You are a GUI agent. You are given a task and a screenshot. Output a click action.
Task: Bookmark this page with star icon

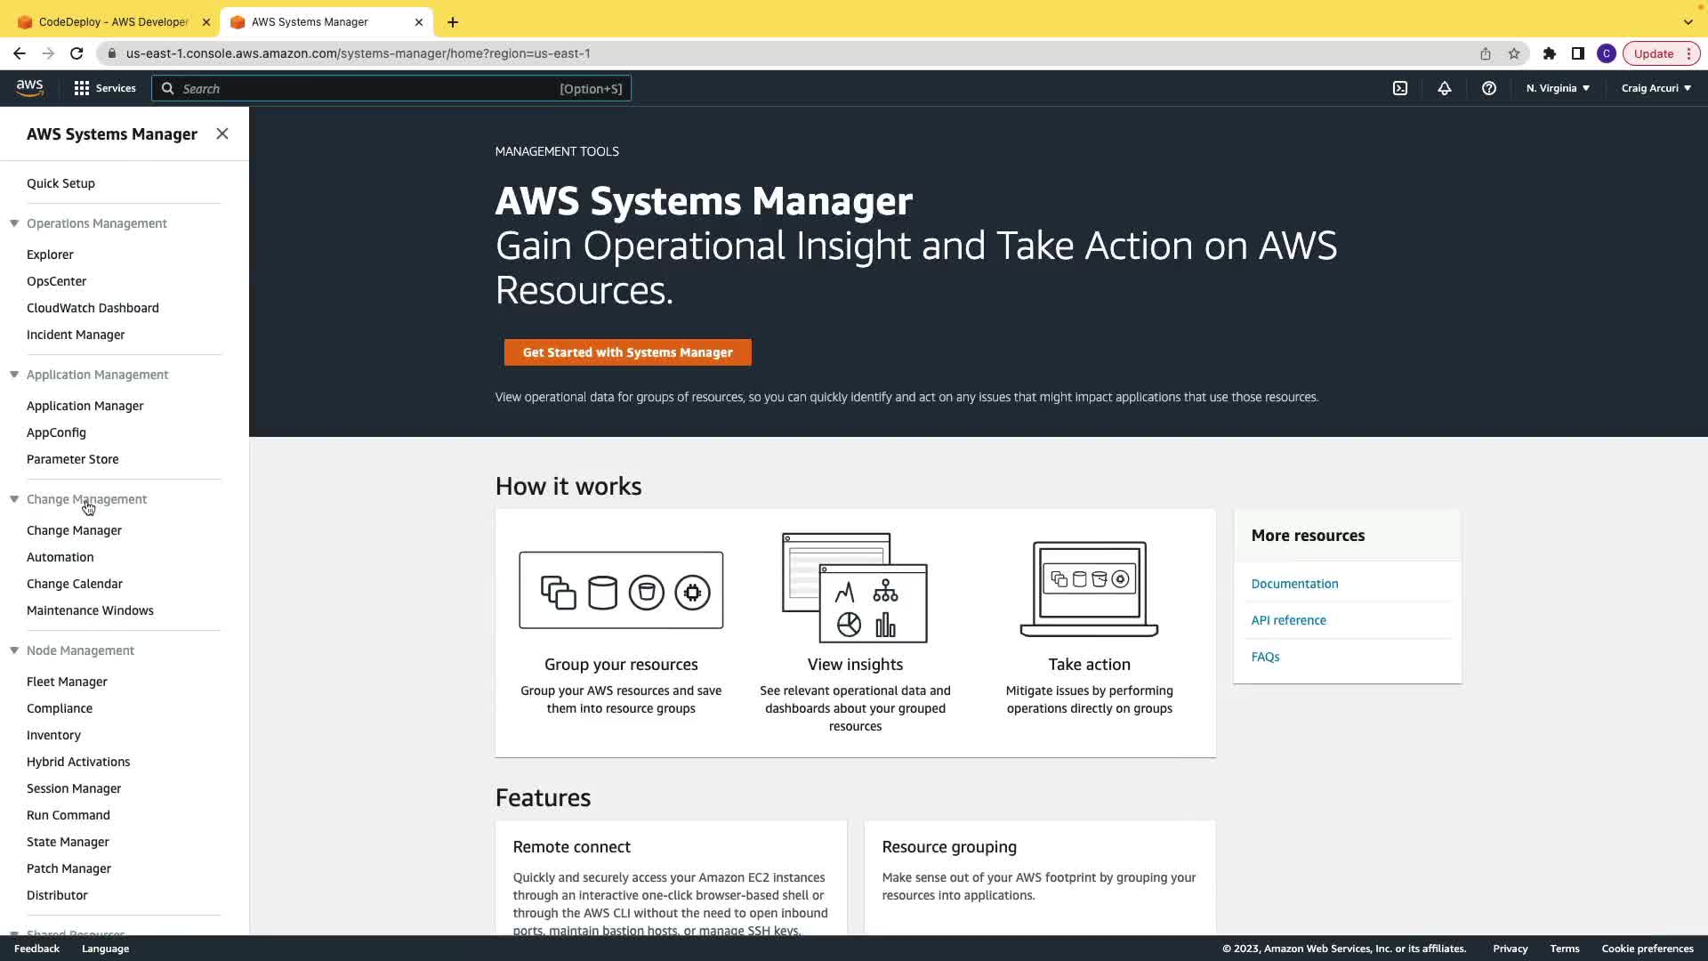tap(1514, 53)
